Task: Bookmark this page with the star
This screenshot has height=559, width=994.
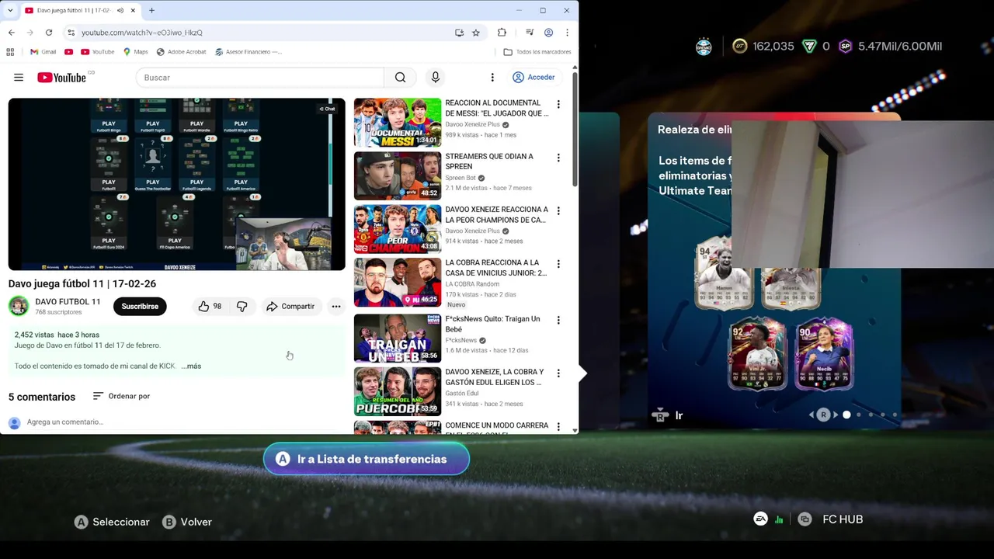Action: (x=476, y=33)
